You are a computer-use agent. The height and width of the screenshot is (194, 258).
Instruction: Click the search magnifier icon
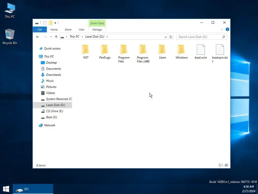point(223,37)
